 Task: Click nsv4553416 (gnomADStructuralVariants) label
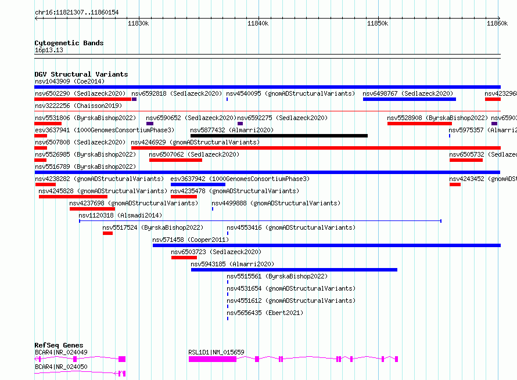click(x=291, y=227)
